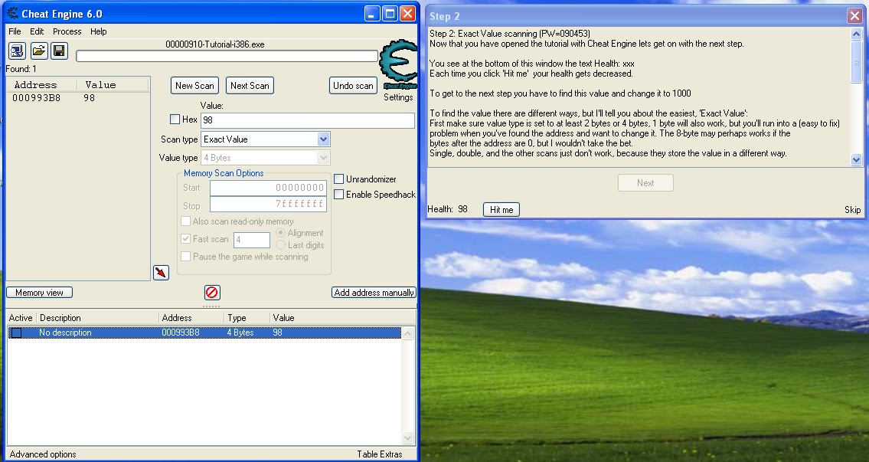Click the Cheat Engine logo
Viewport: 869px width, 462px height.
click(398, 64)
